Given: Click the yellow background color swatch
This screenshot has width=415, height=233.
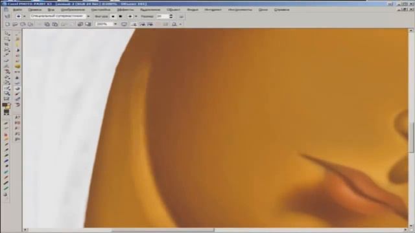Looking at the screenshot, I should [8, 107].
